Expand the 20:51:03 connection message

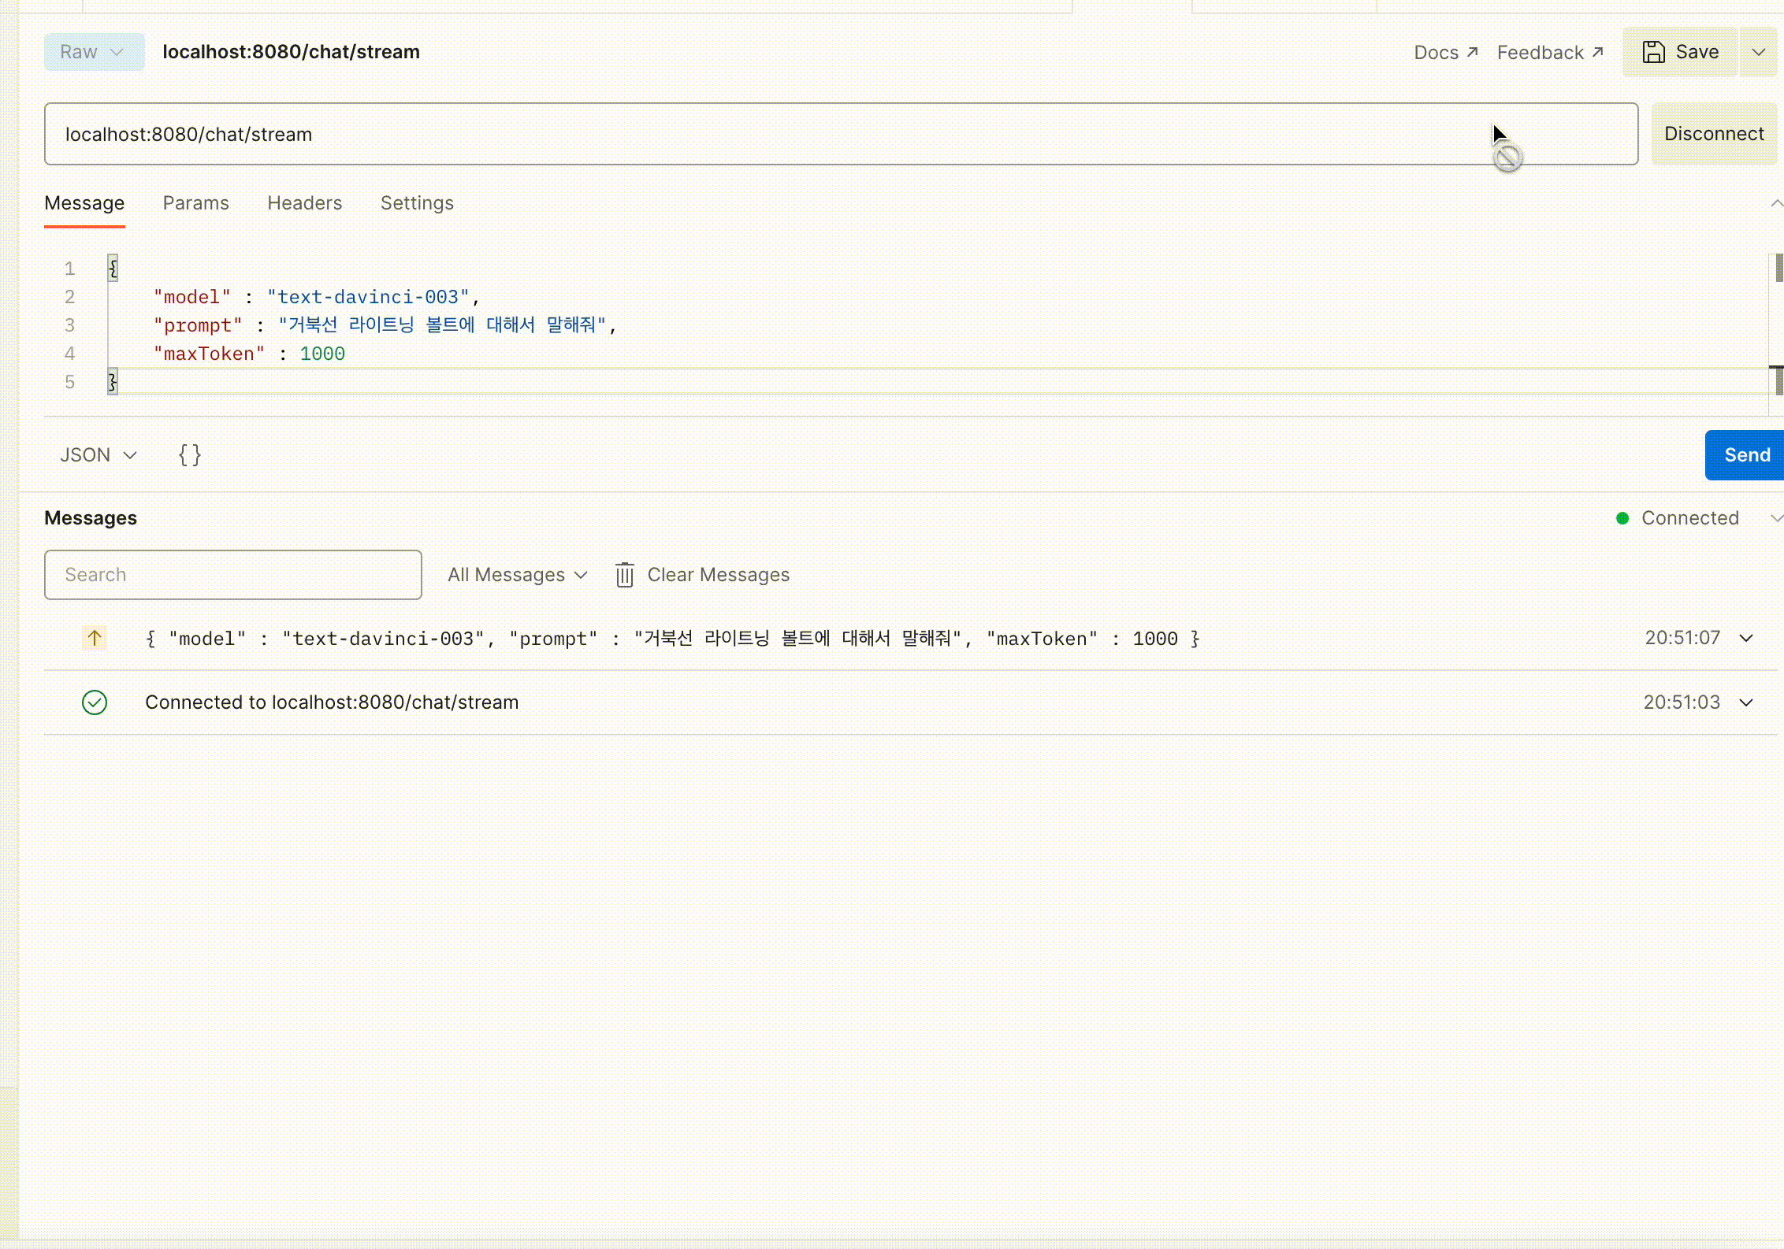pos(1746,702)
